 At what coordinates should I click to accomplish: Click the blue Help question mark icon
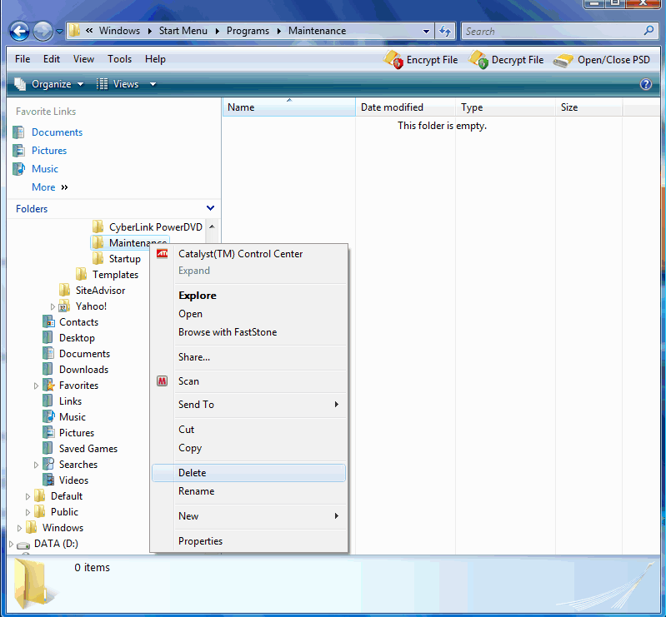coord(646,84)
